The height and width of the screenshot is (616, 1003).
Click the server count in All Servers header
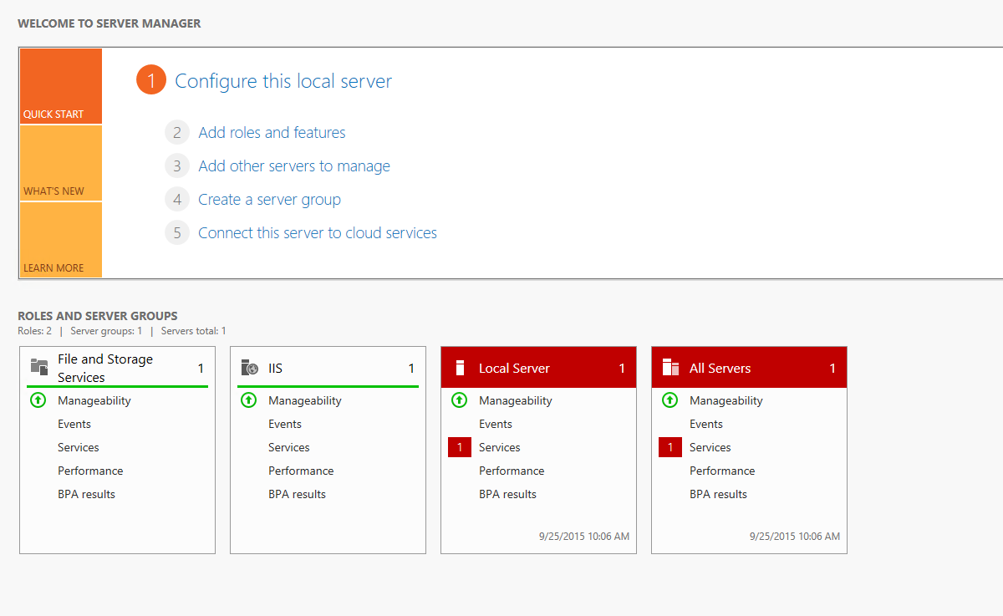pos(832,368)
